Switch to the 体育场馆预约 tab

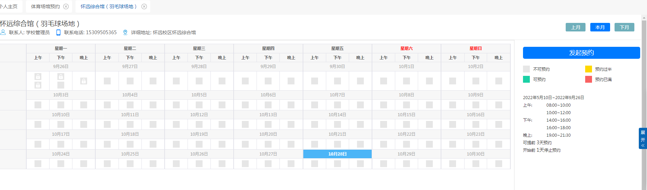tap(45, 6)
